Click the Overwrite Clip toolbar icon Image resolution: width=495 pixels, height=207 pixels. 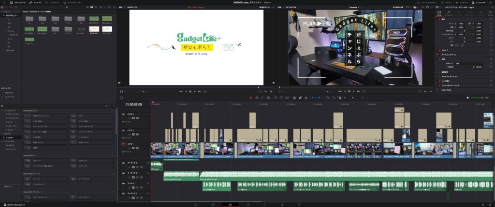[281, 97]
